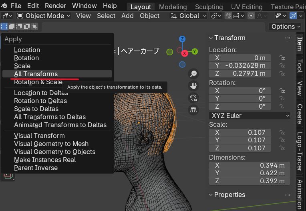Choose All Transforms in Apply menu
The image size is (306, 211).
pyautogui.click(x=36, y=74)
